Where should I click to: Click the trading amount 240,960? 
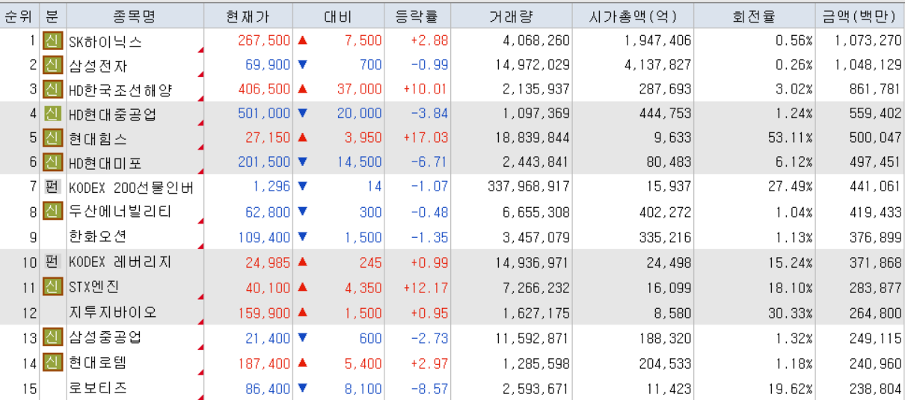tap(876, 363)
